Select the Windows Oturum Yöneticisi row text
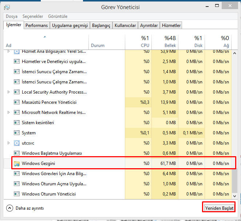 (x=49, y=194)
